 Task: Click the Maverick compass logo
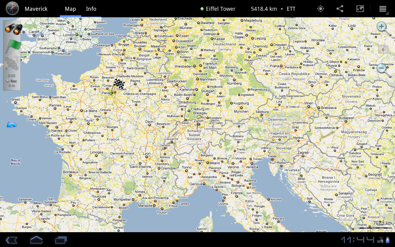[12, 8]
